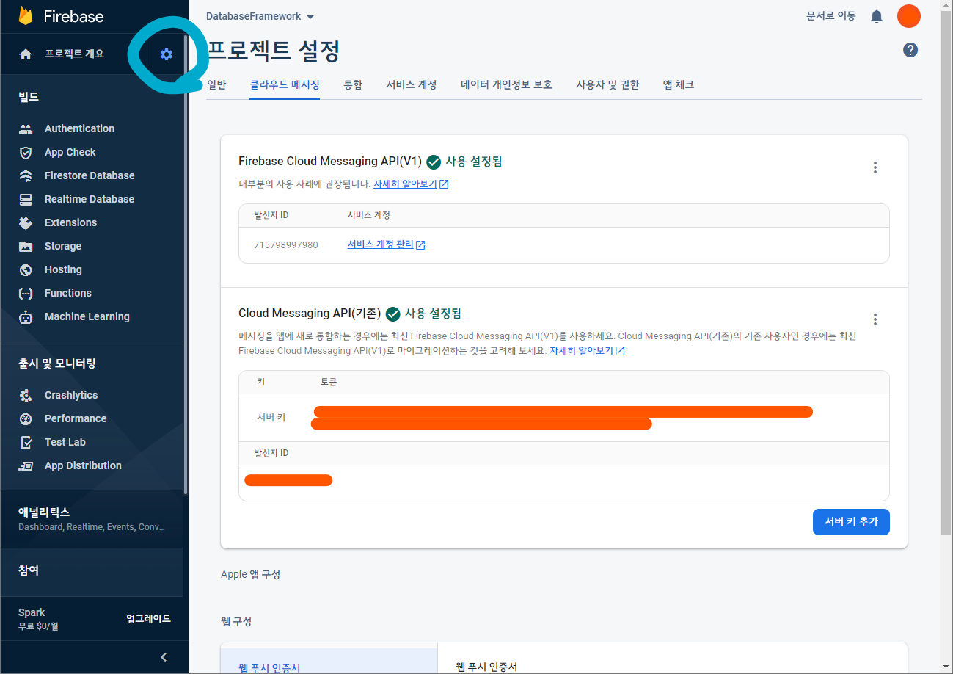Open project settings gear icon
Image resolution: width=953 pixels, height=674 pixels.
pyautogui.click(x=167, y=54)
